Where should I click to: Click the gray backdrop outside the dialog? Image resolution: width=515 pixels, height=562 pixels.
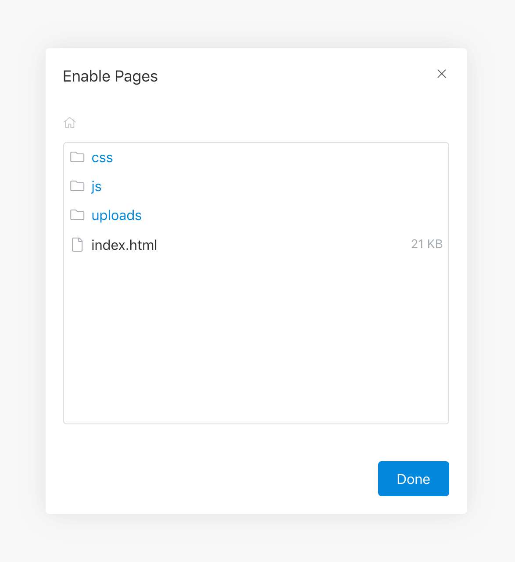click(x=22, y=281)
